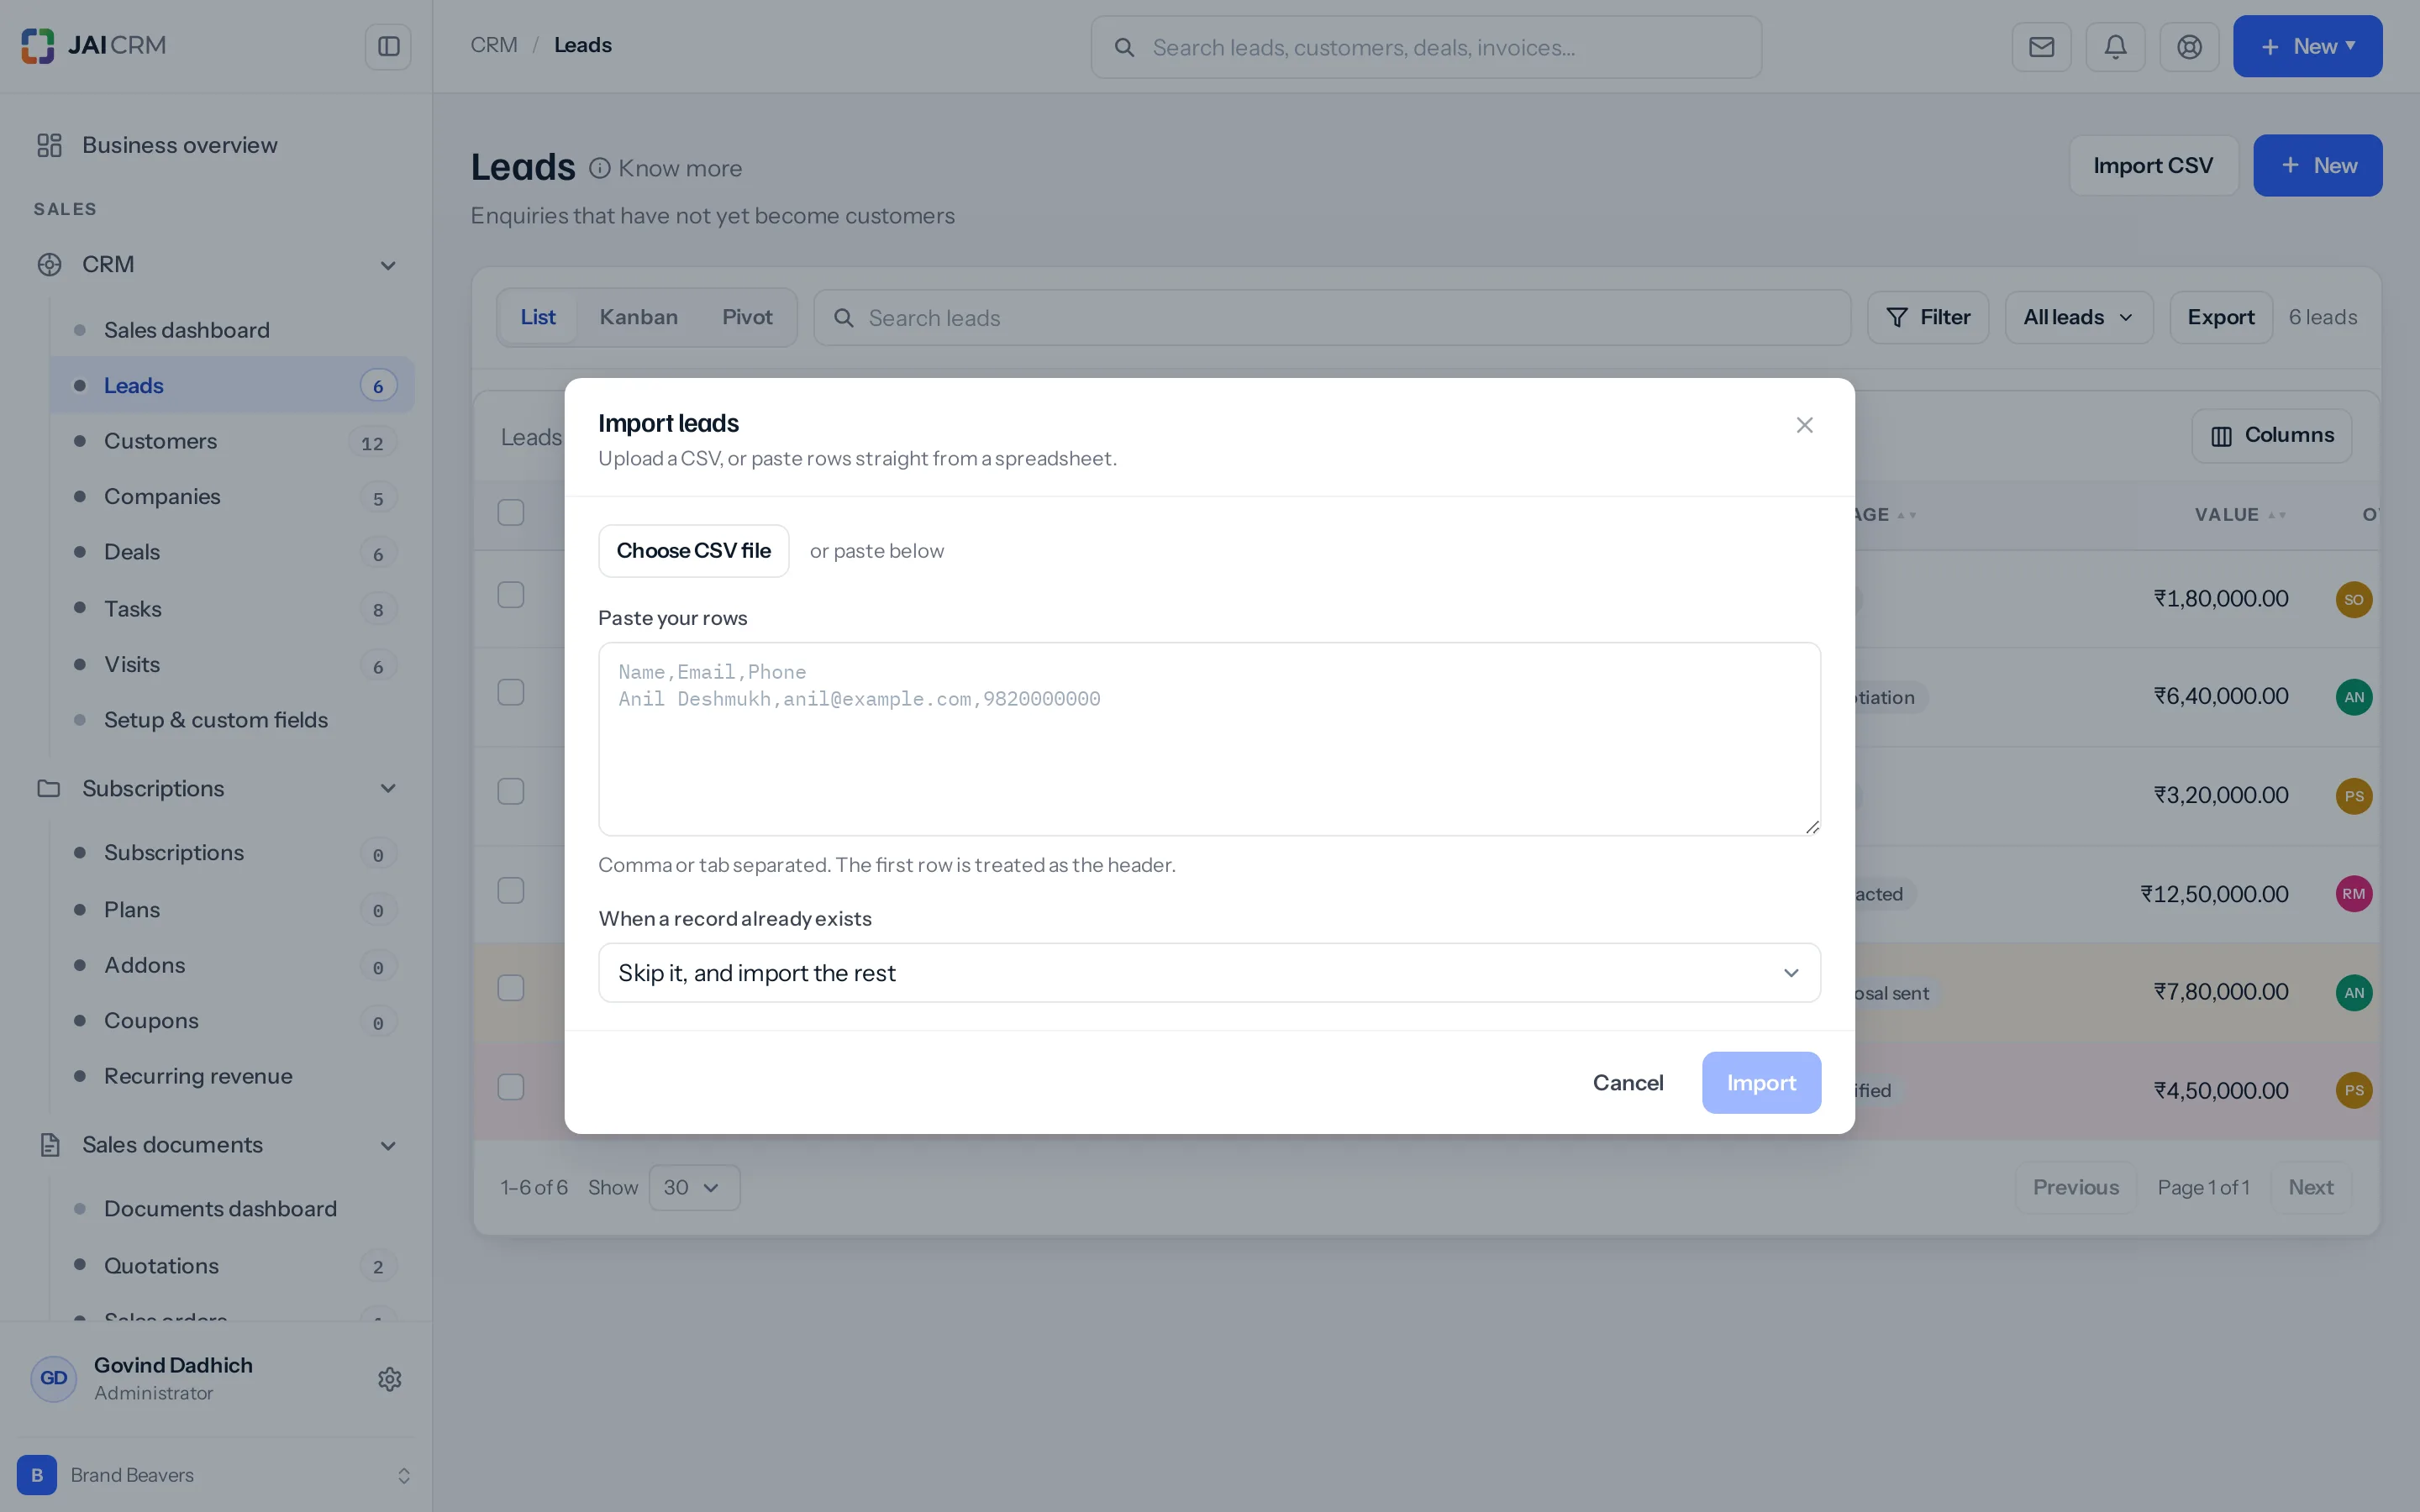Screen dimensions: 2420x1512
Task: Click the SO owner avatar
Action: click(x=2353, y=599)
